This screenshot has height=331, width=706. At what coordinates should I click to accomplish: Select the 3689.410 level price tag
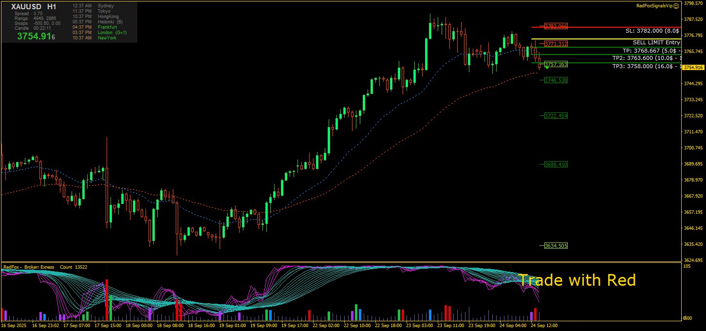pyautogui.click(x=556, y=165)
